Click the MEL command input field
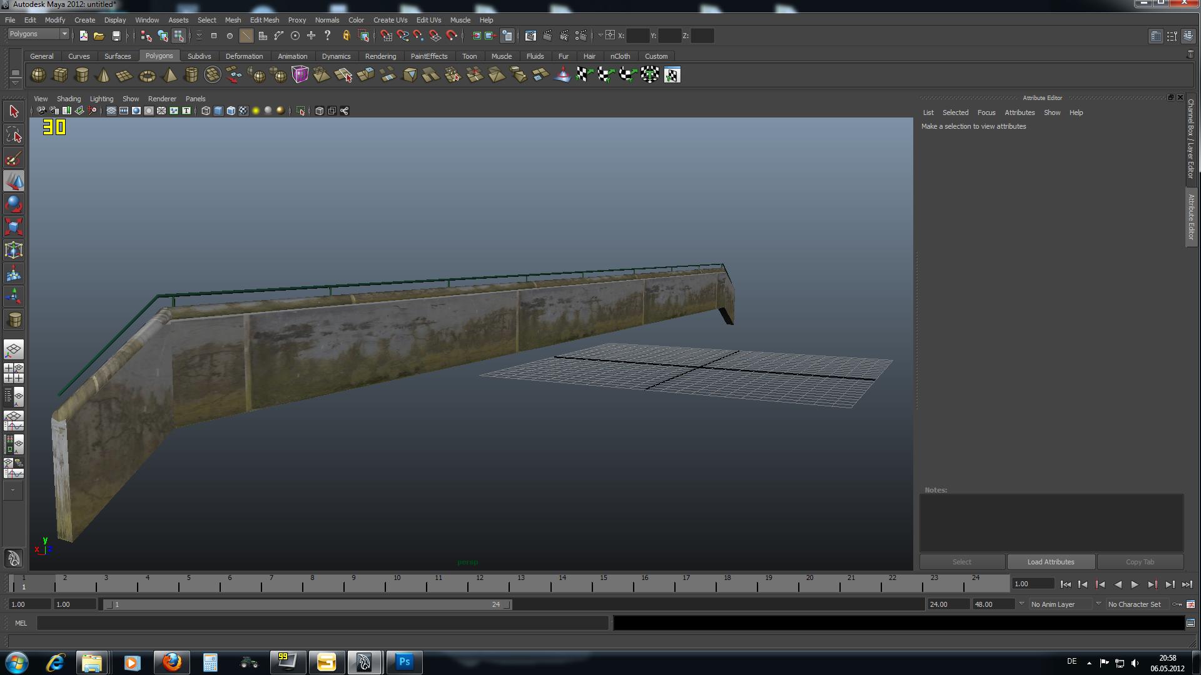Viewport: 1201px width, 675px height. coord(322,623)
